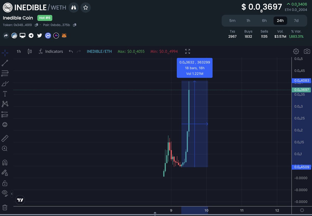Open the XABCD pattern tools

pos(5,104)
